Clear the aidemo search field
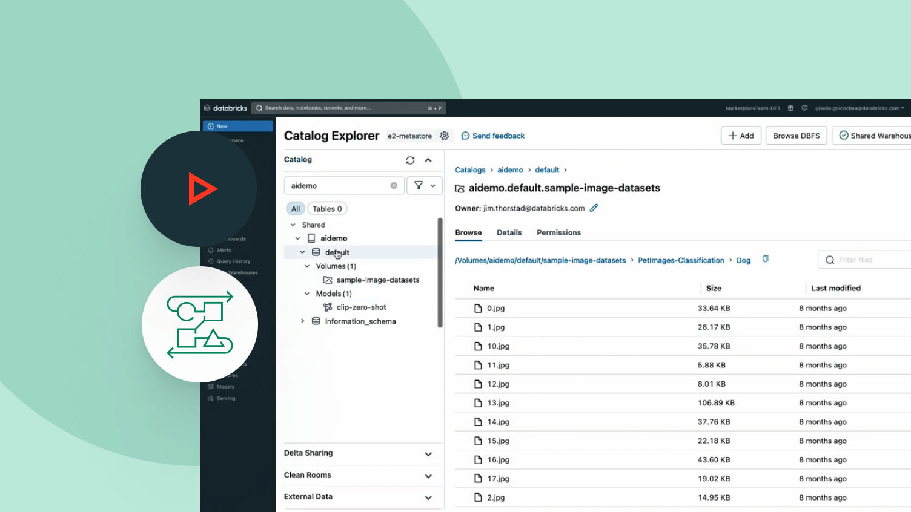Image resolution: width=911 pixels, height=512 pixels. click(394, 186)
